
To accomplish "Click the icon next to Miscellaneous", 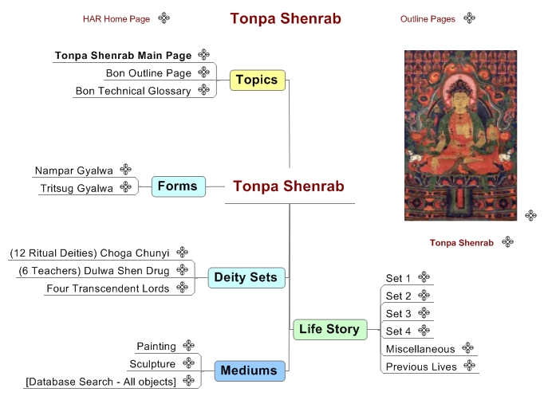I will 467,348.
